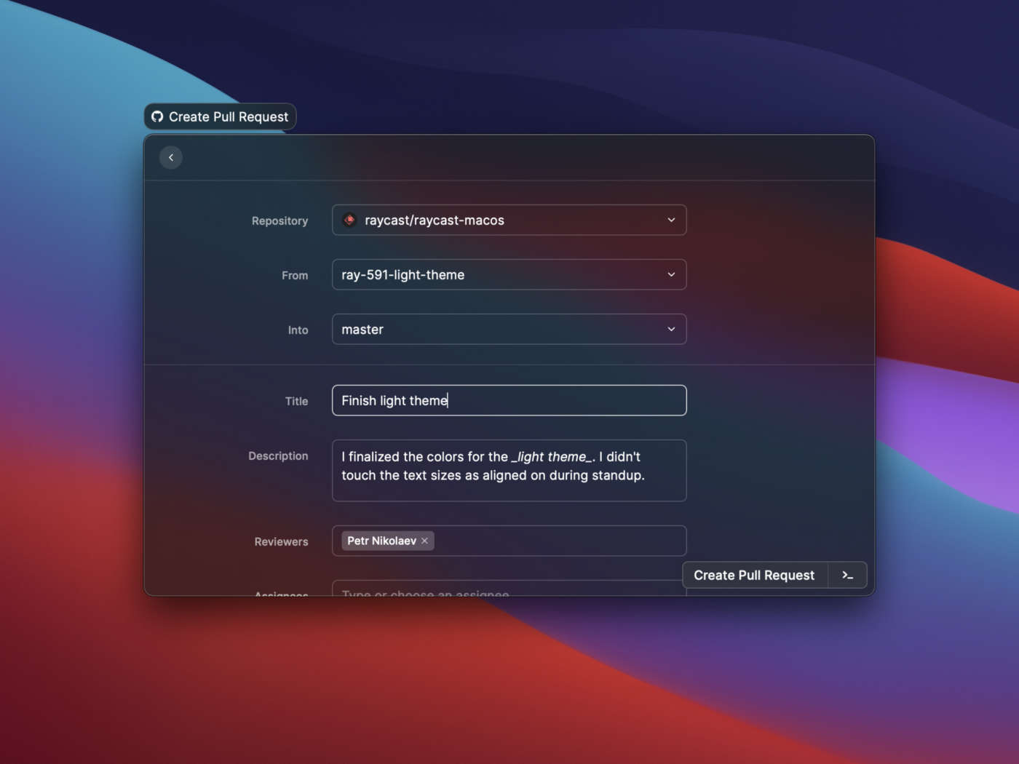Click the Create Pull Request window title tag
1019x764 pixels.
220,116
